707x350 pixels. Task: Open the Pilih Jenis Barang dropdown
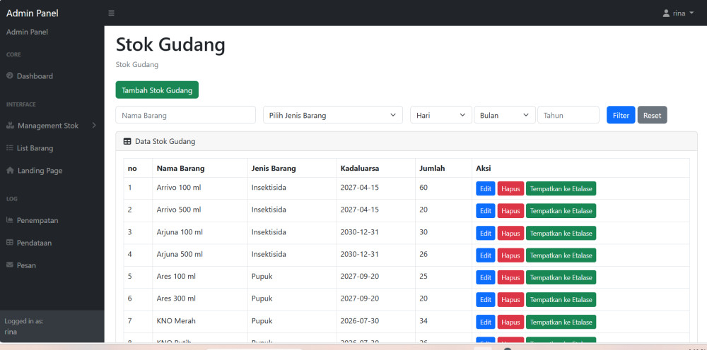(332, 115)
